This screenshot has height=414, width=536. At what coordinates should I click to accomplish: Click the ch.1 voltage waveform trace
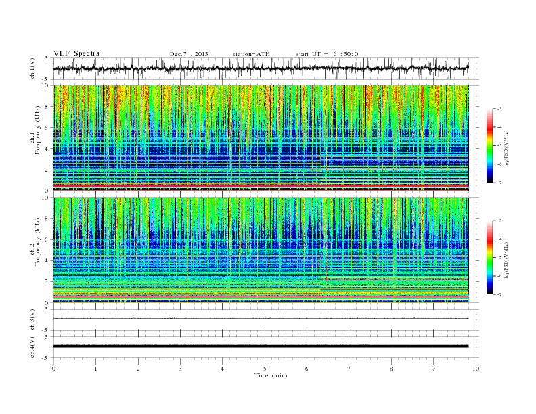coord(261,68)
